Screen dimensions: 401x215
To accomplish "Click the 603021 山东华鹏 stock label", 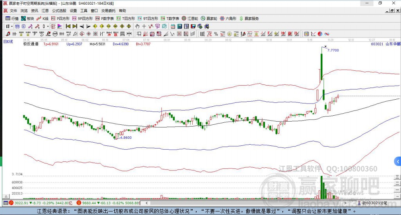I will click(386, 44).
